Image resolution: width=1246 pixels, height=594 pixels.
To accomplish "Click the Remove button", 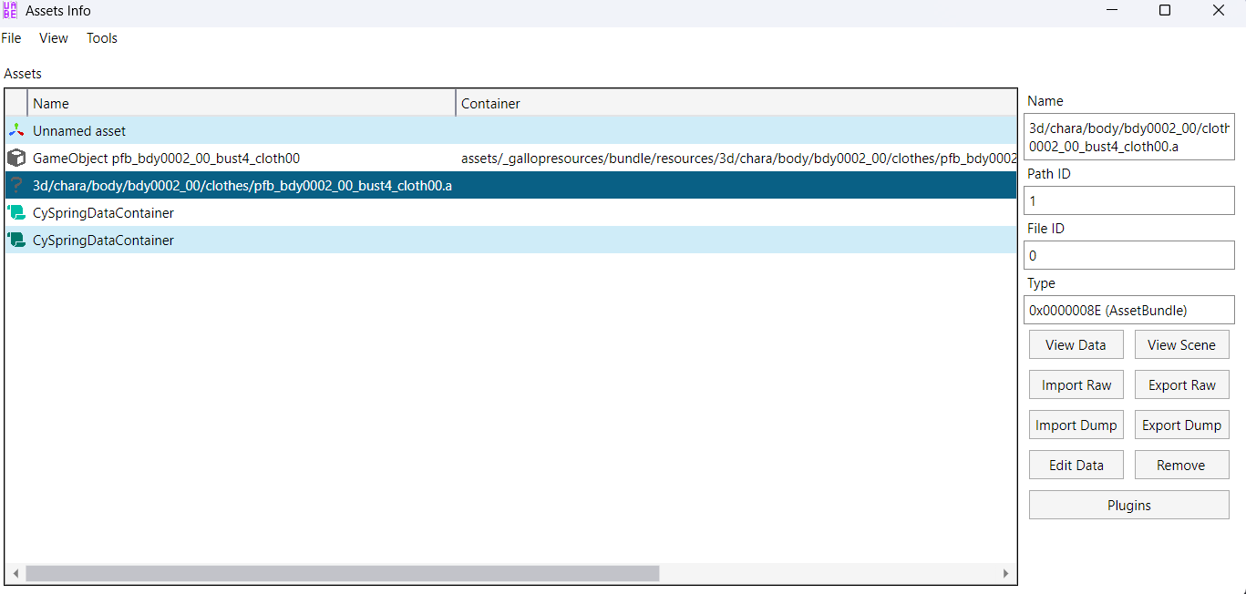I will [x=1181, y=465].
